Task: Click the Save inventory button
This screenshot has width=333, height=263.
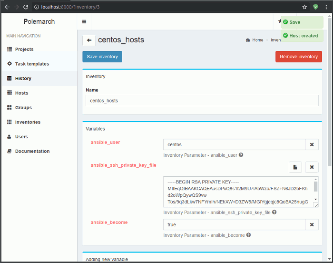Action: click(x=102, y=57)
